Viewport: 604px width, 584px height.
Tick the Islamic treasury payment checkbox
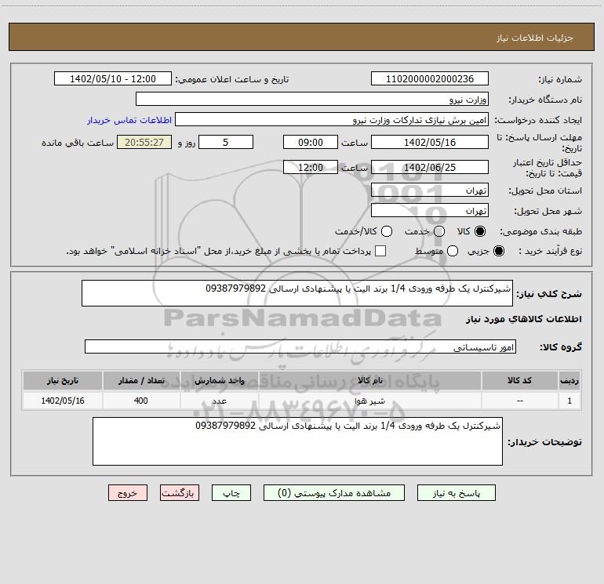[380, 251]
